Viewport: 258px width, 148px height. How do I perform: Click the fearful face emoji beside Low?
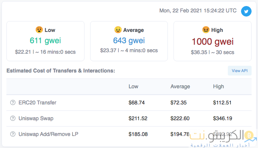point(39,30)
